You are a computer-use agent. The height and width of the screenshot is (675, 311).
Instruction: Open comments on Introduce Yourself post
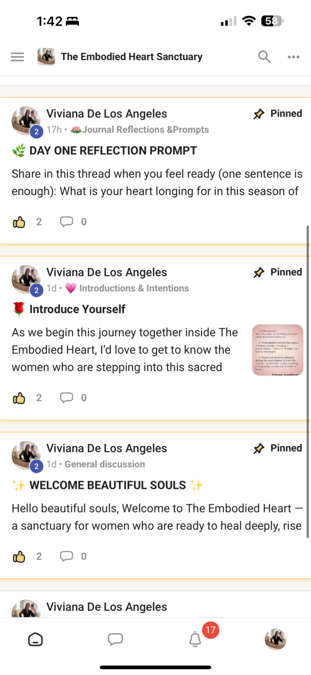[67, 398]
